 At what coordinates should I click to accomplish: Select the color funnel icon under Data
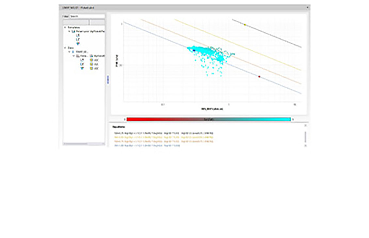[x=82, y=68]
